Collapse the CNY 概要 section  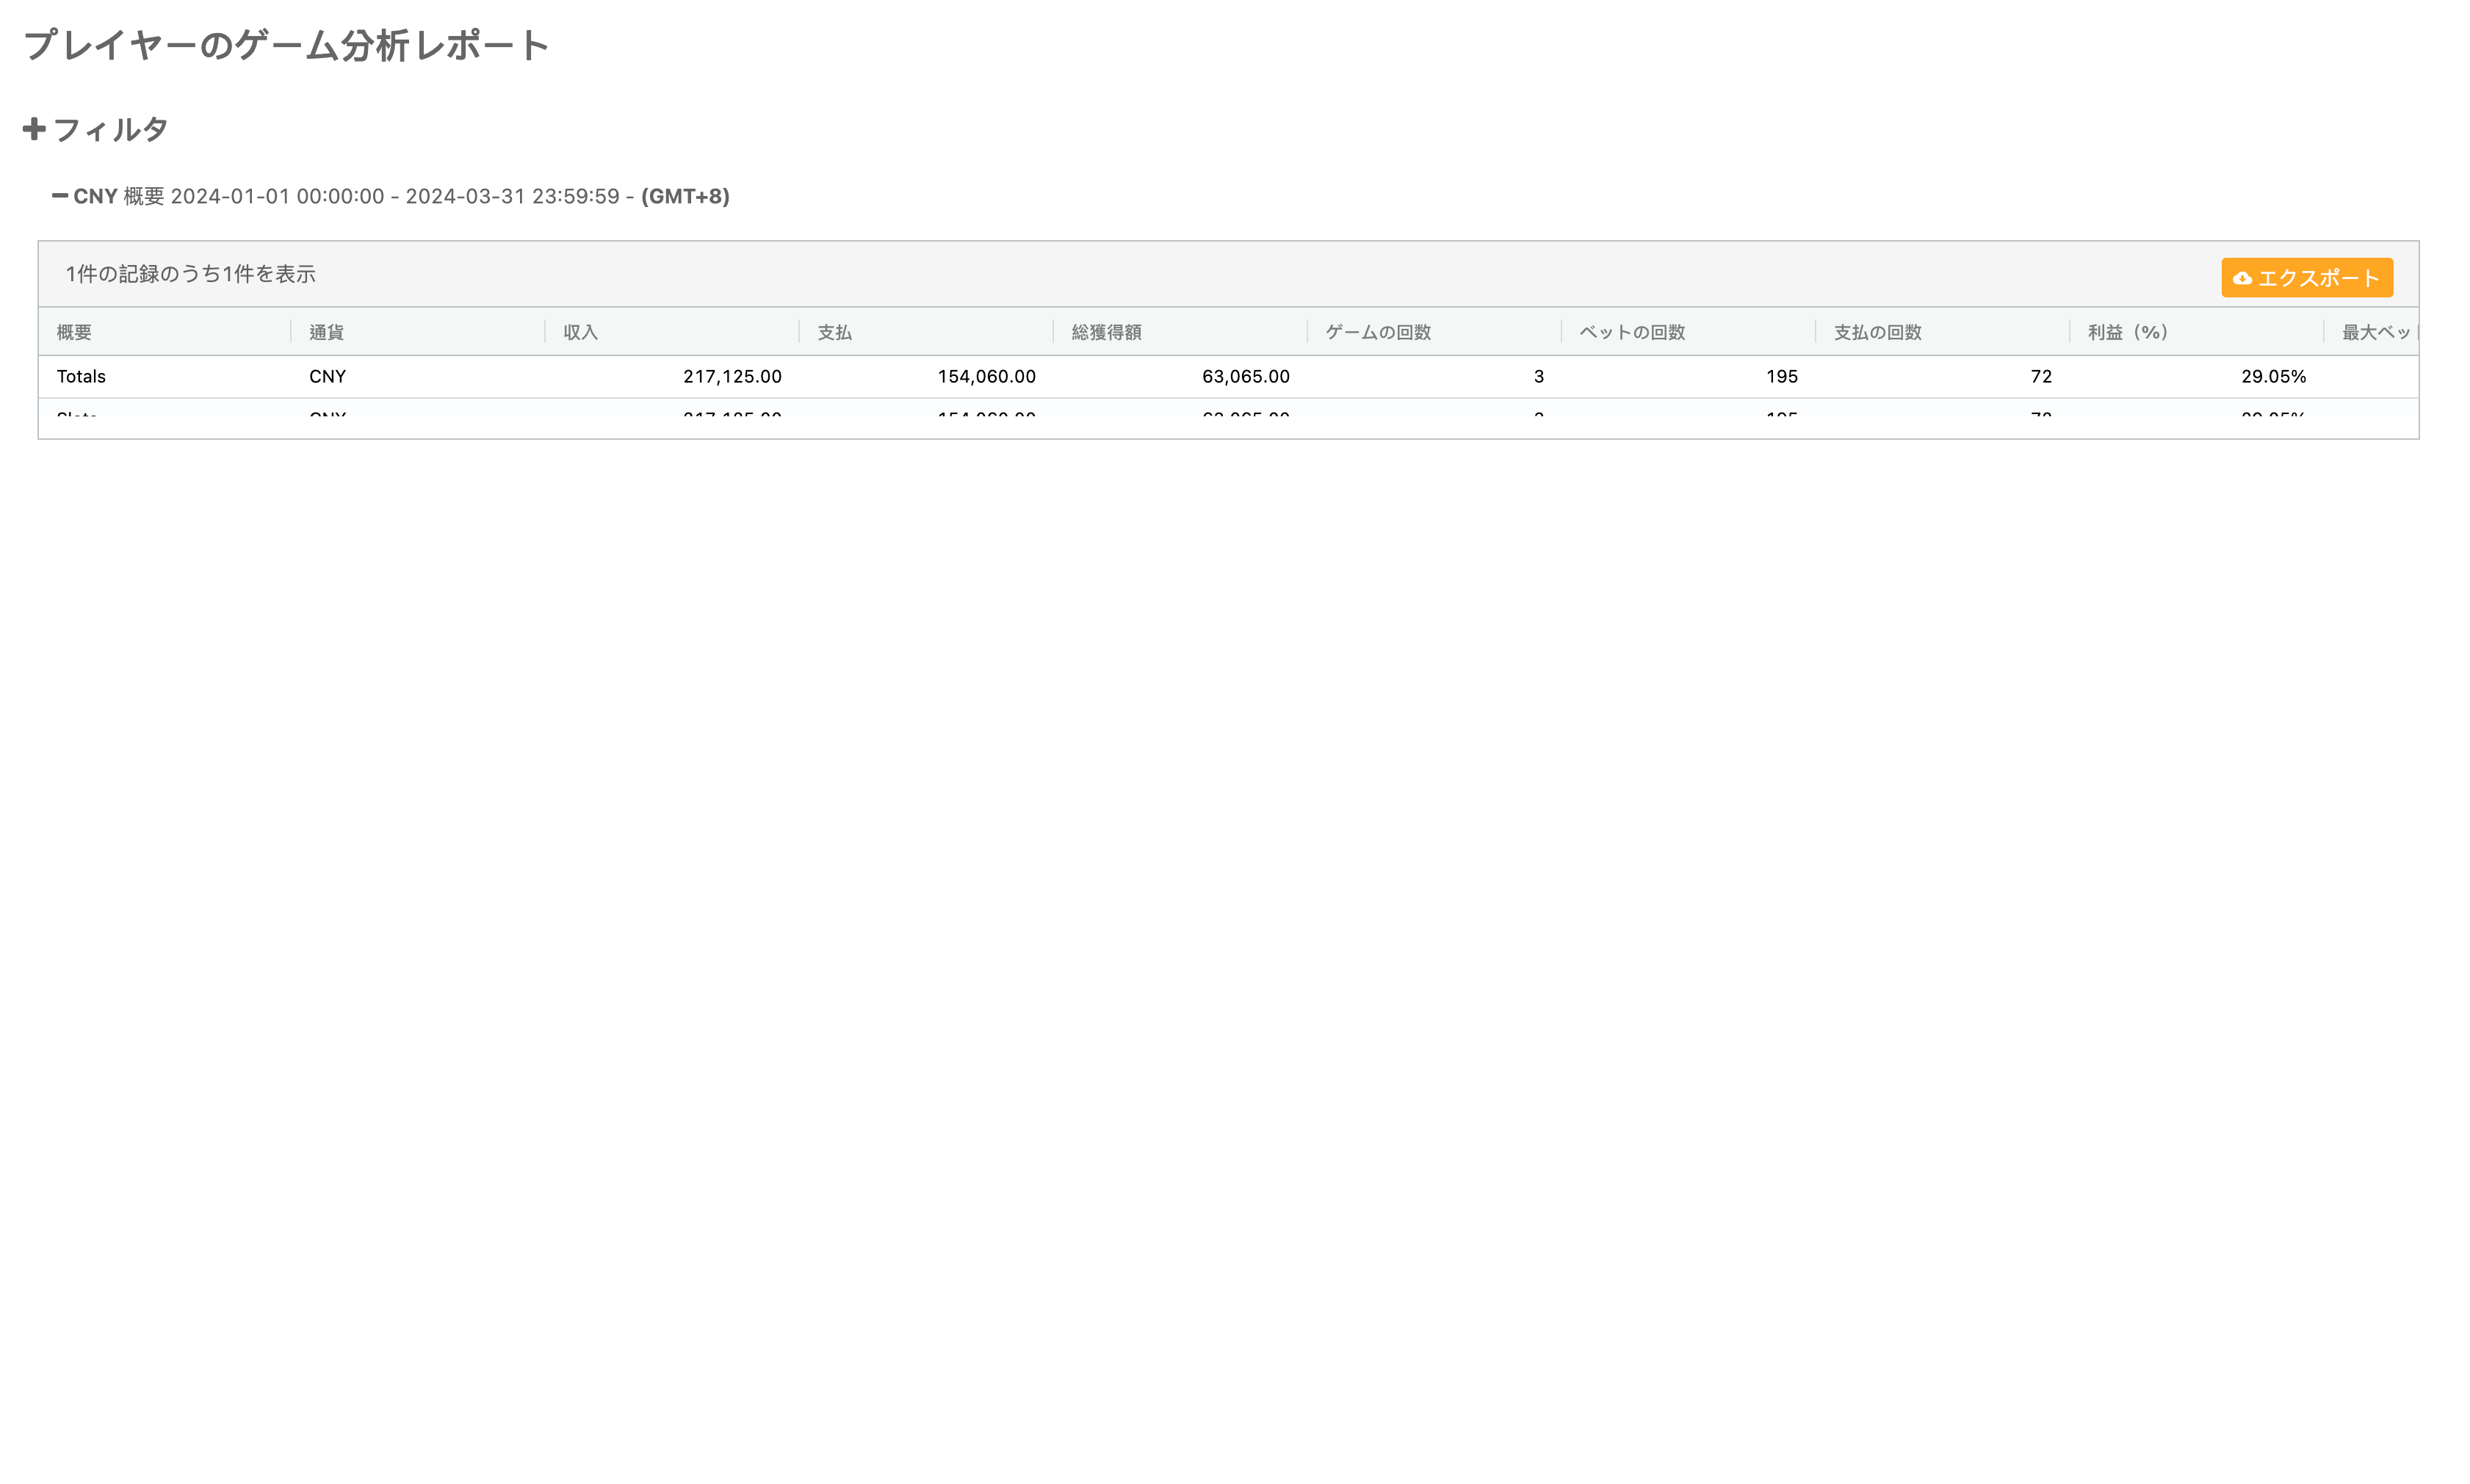click(x=60, y=196)
